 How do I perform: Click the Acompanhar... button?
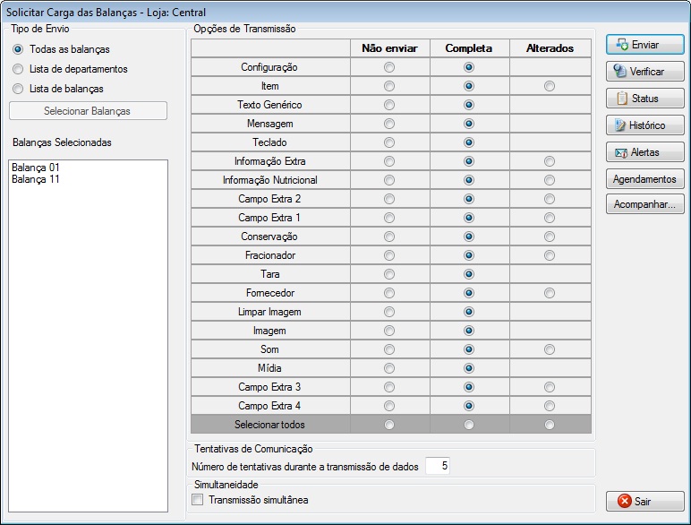coord(644,204)
